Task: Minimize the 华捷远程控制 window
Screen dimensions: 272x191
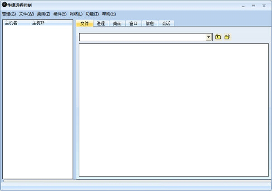Action: [243, 6]
